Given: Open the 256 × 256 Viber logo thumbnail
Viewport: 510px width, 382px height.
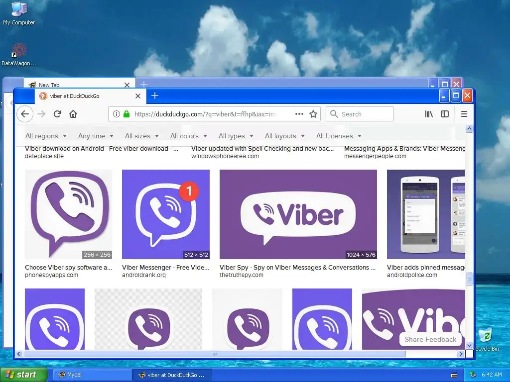Looking at the screenshot, I should tap(69, 214).
